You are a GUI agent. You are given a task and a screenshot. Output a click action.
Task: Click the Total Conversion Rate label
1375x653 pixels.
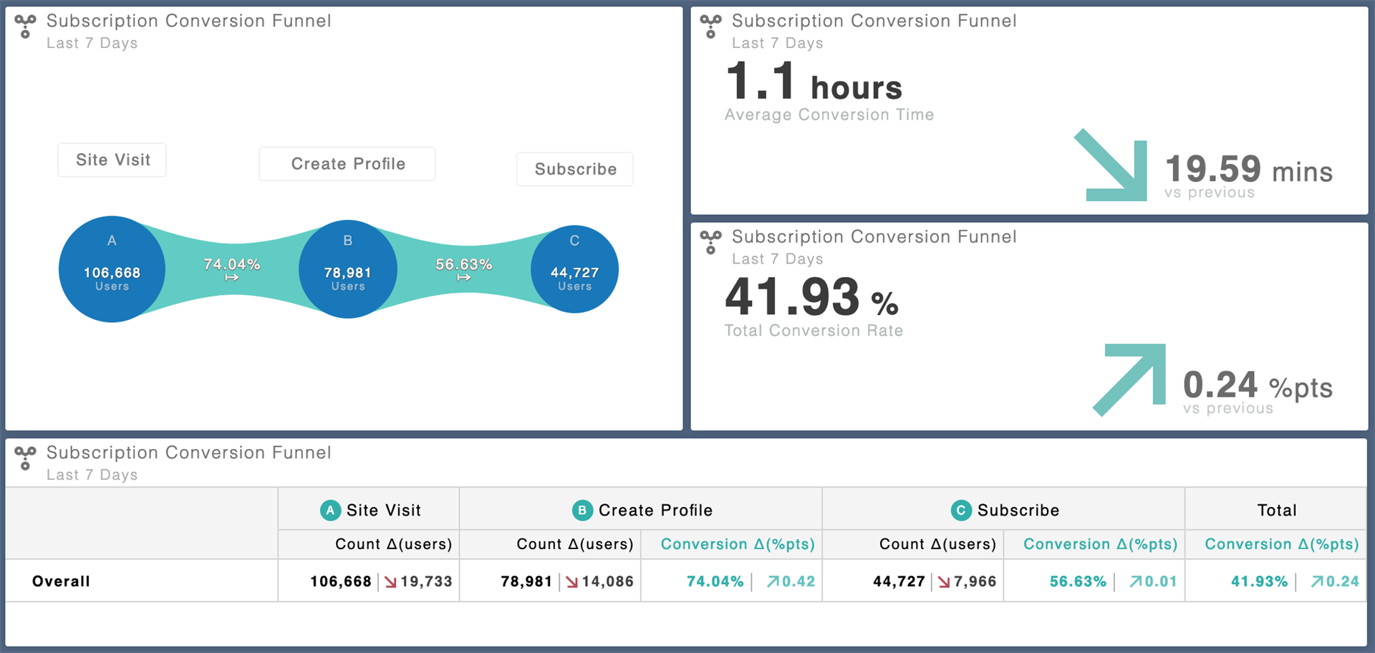814,331
